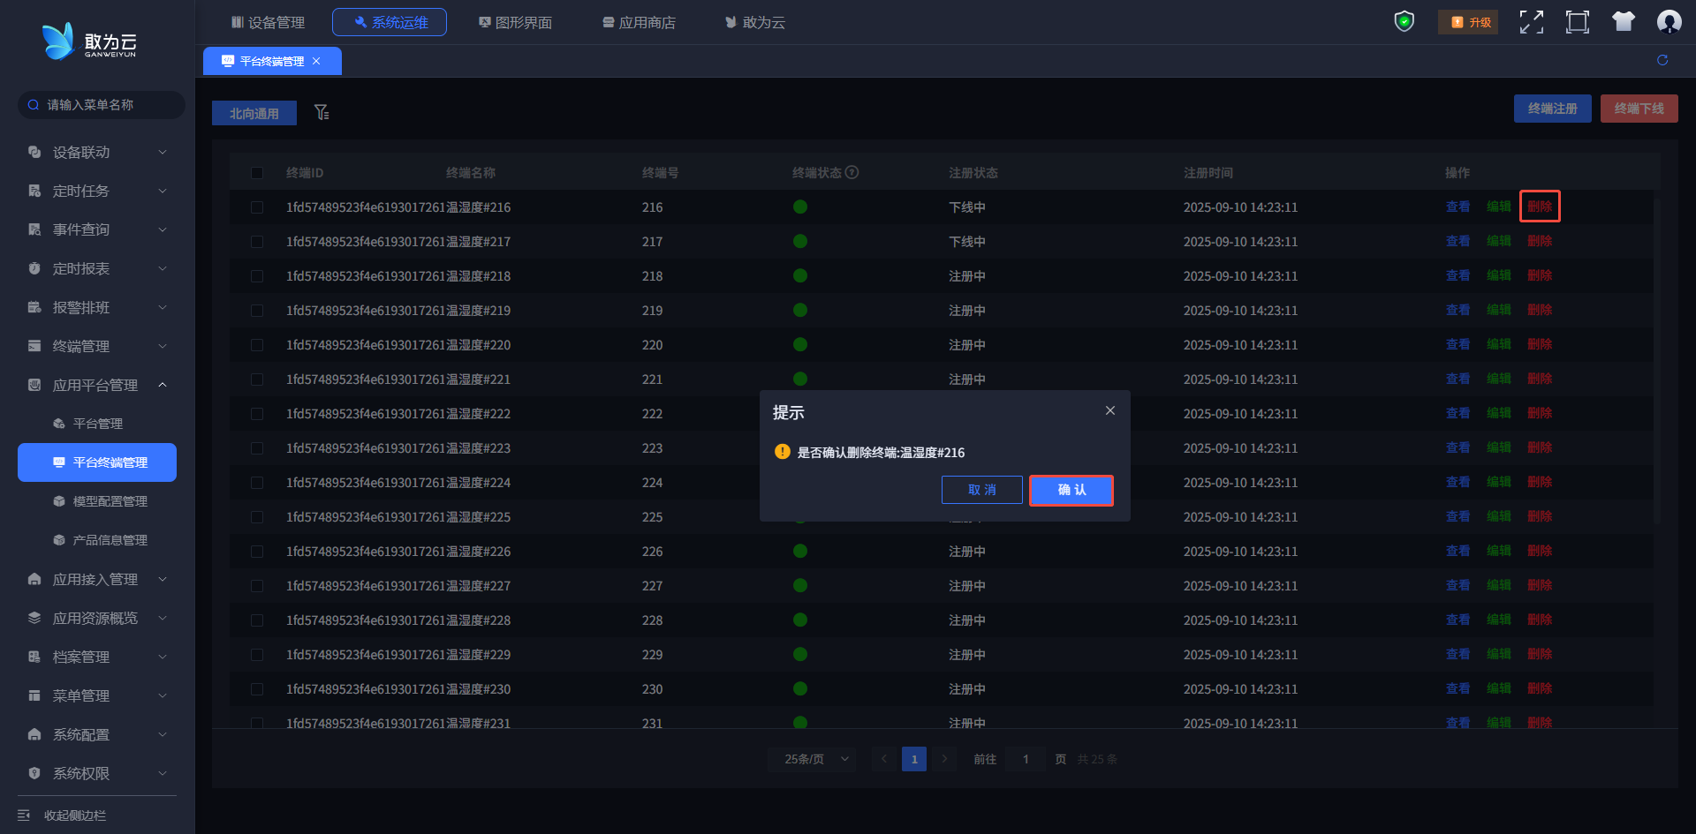The width and height of the screenshot is (1696, 834).
Task: Open the user avatar profile icon
Action: (1669, 22)
